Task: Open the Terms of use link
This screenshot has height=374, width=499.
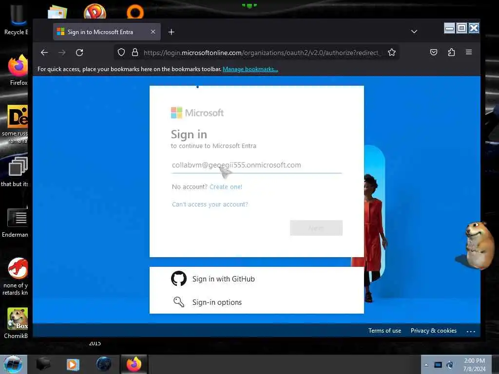Action: (x=385, y=331)
